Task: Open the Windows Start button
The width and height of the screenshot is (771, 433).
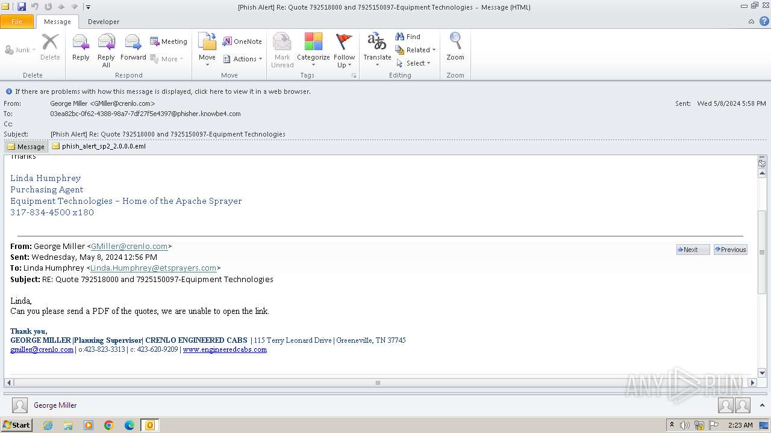Action: 16,425
